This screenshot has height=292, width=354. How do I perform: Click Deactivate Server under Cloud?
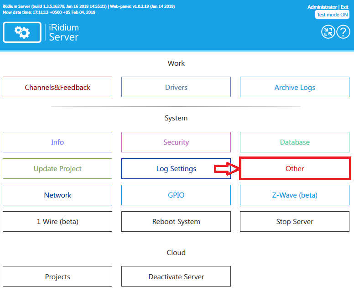click(176, 276)
